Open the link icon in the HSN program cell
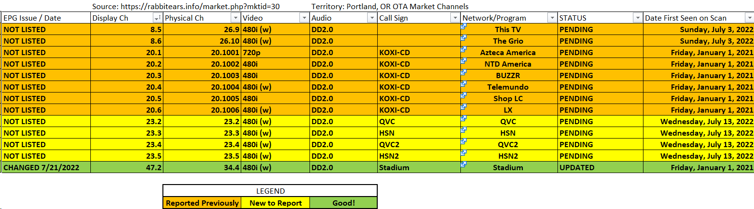Screen dimensions: 754x209 tap(464, 129)
